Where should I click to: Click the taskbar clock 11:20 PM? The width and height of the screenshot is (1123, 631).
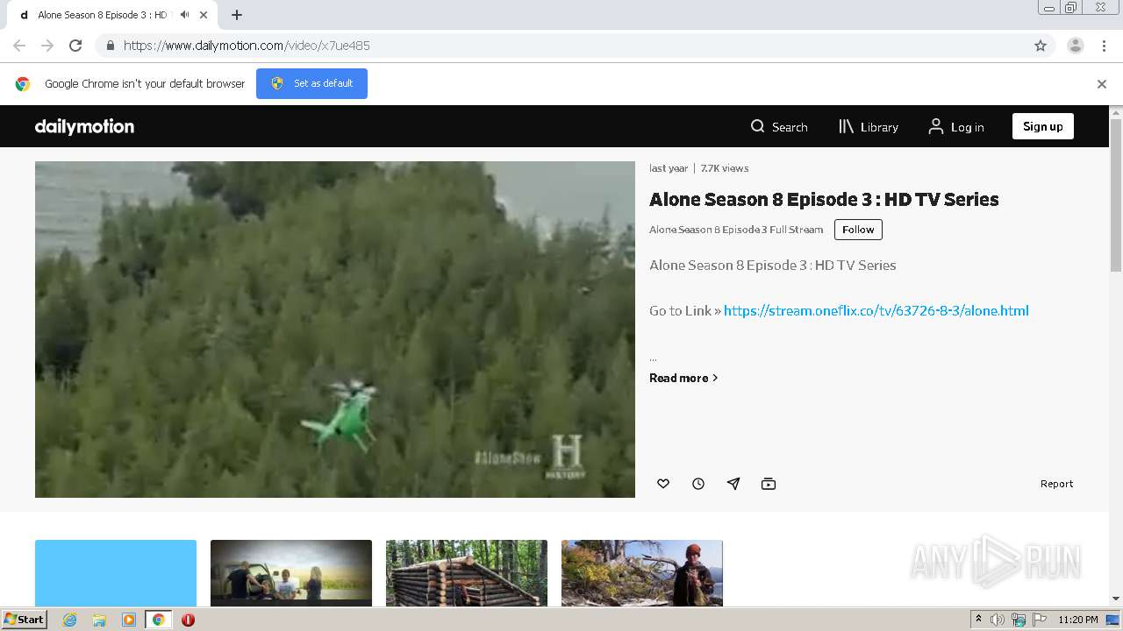(x=1078, y=620)
